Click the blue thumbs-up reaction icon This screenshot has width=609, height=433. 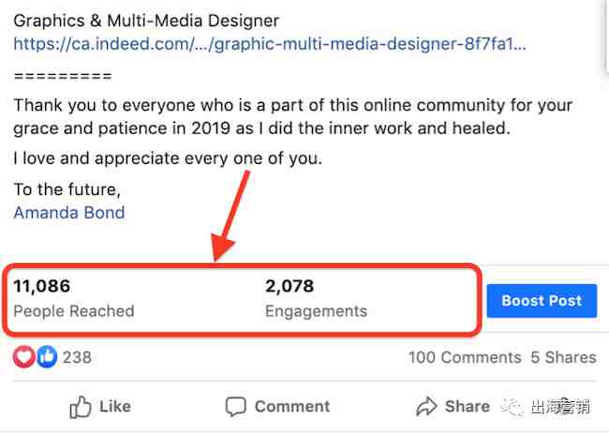tap(47, 356)
